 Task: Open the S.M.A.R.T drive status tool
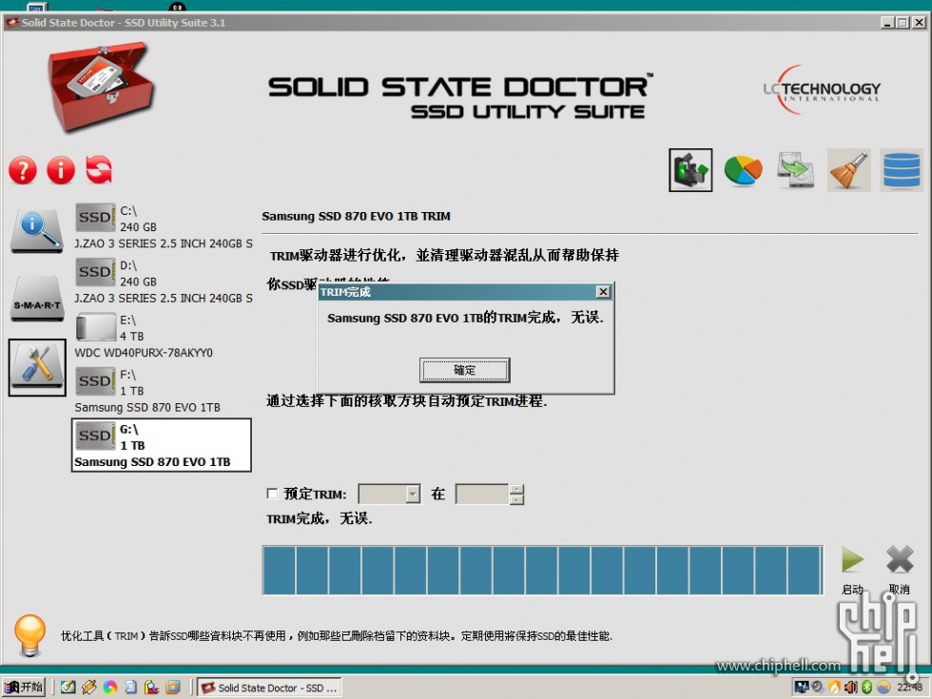tap(37, 299)
